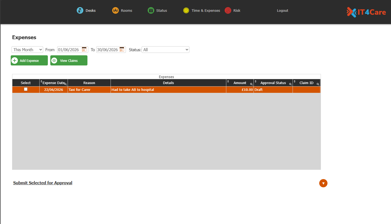Click the IT4Care logo
Viewport: 391px width, 224px height.
366,12
